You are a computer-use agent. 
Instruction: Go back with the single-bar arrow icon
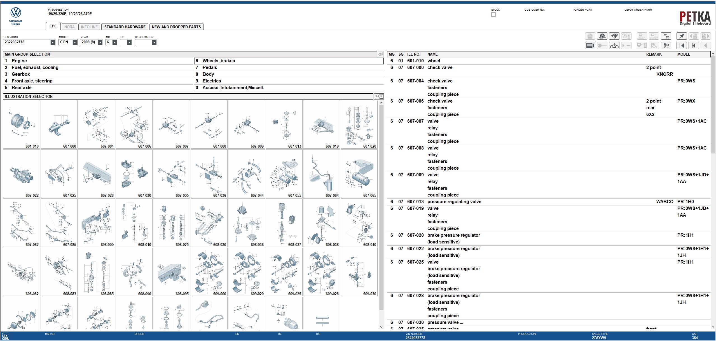[694, 46]
